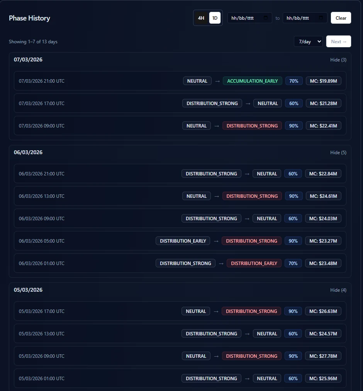Image resolution: width=363 pixels, height=391 pixels.
Task: Collapse the 05/03/2026 group via Hide (4)
Action: [338, 290]
